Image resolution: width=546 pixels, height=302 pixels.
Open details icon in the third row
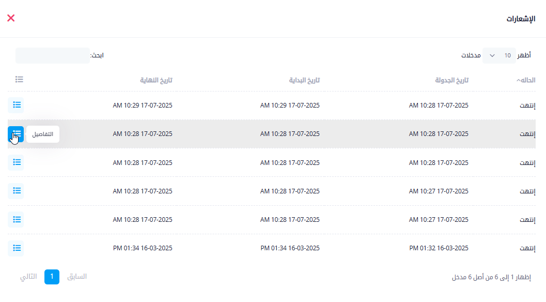pyautogui.click(x=16, y=162)
